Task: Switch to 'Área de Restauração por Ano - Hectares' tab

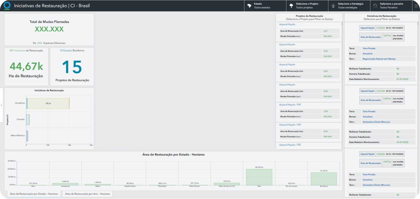Action: point(87,194)
